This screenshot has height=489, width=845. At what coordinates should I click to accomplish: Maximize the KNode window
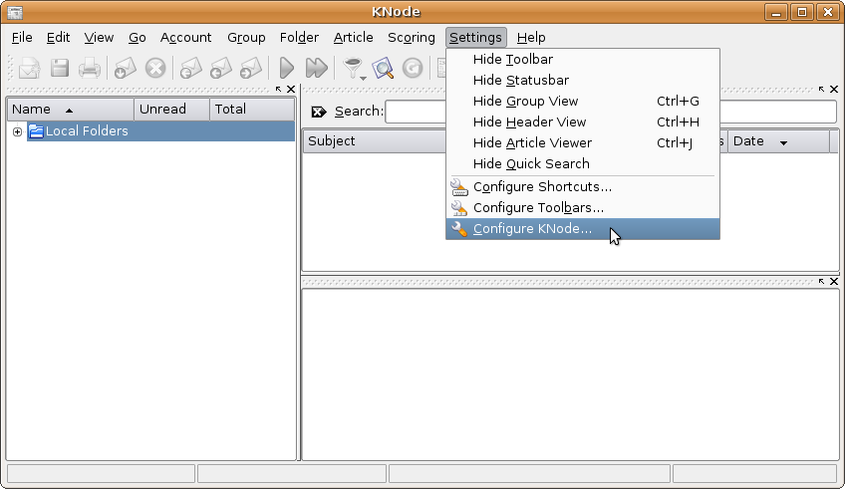pyautogui.click(x=802, y=12)
